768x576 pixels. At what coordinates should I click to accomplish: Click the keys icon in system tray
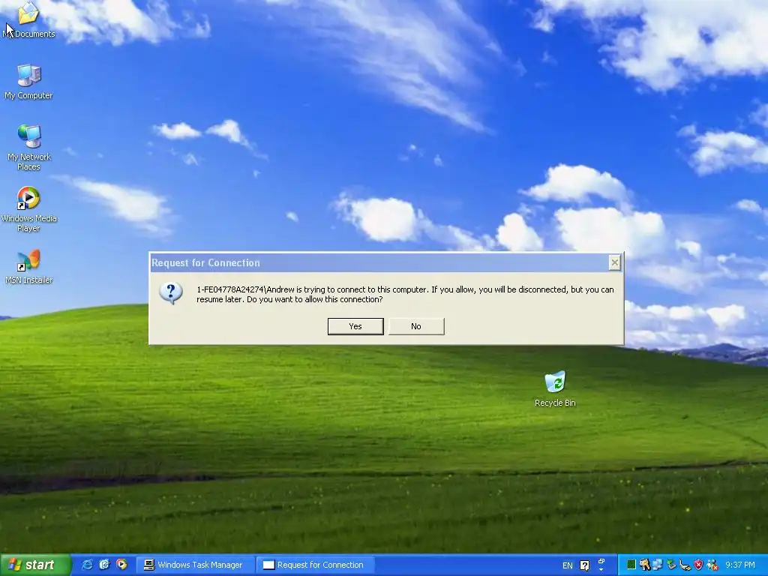(644, 565)
